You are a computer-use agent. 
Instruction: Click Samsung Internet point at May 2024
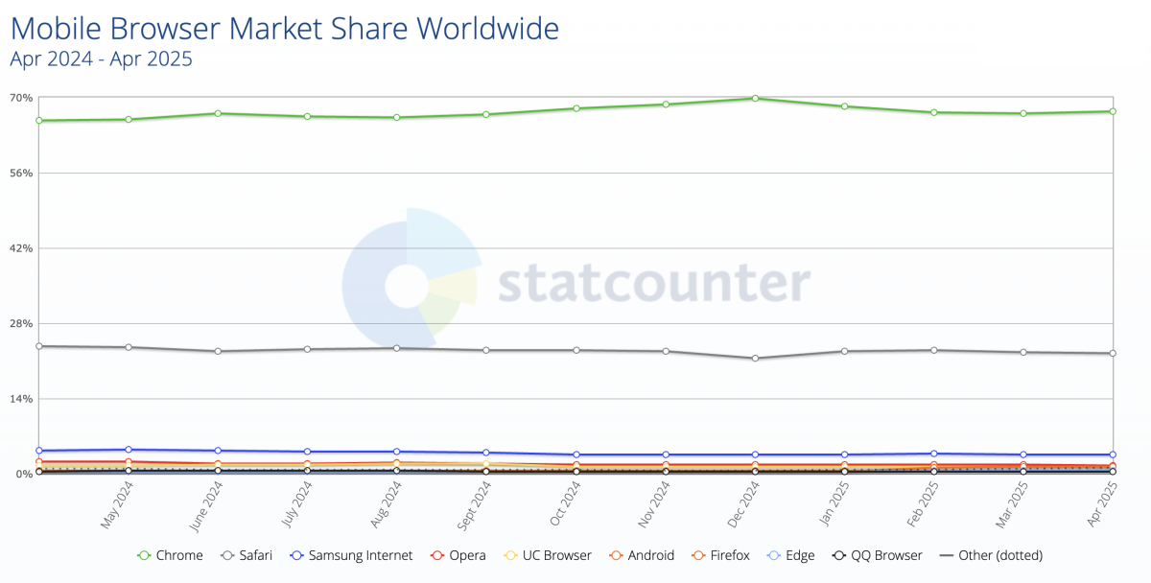click(129, 450)
